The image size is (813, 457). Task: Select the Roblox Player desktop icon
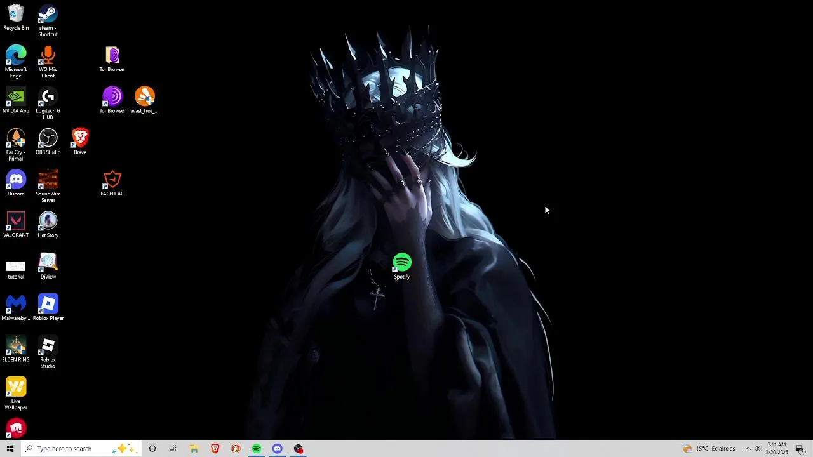[48, 307]
